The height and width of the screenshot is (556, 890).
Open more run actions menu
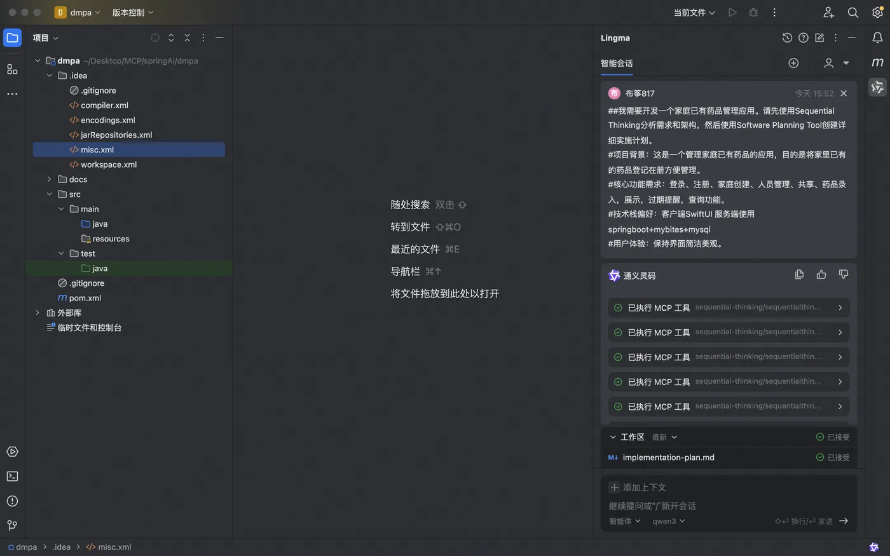tap(774, 12)
